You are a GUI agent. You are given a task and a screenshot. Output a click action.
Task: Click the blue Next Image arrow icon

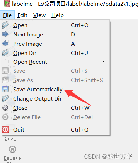(x=5, y=34)
